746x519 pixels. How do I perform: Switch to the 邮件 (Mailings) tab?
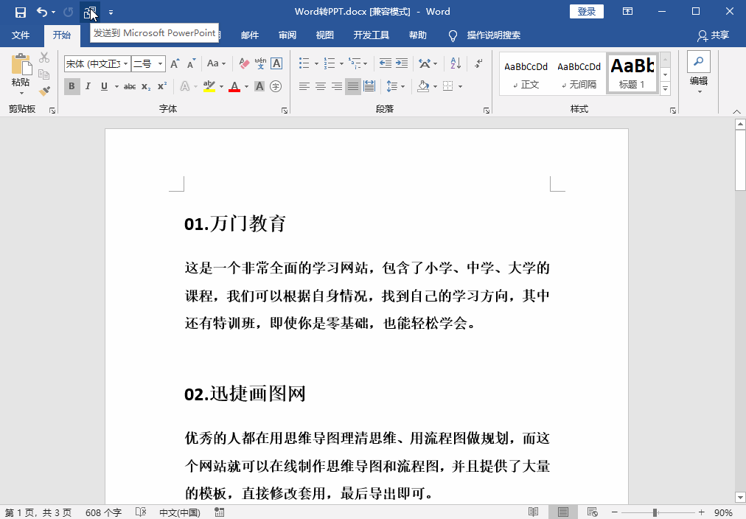[x=250, y=35]
